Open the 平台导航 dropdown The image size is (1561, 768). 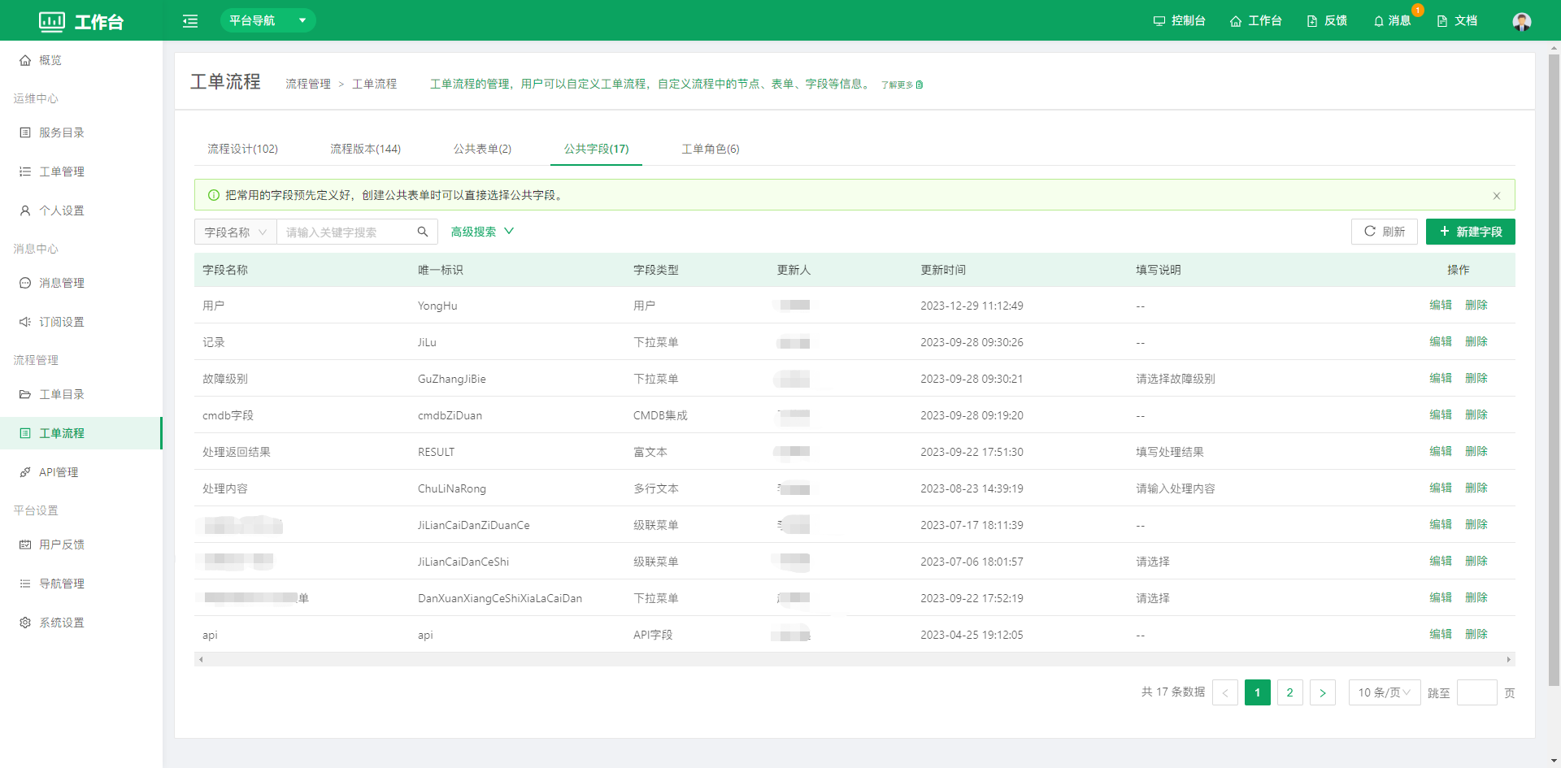(267, 20)
